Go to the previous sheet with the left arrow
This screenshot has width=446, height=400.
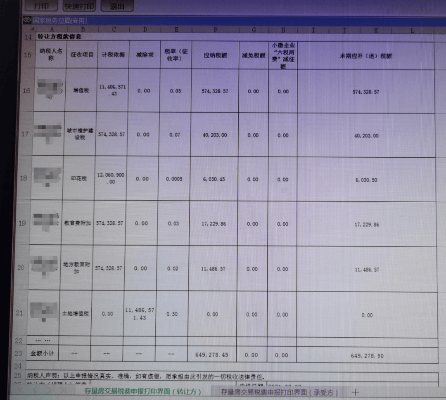(x=36, y=390)
